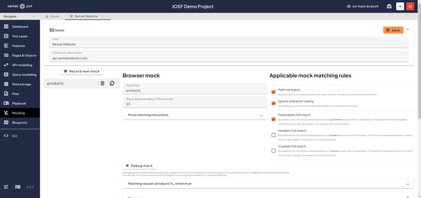The height and width of the screenshot is (198, 421).
Task: Open the documentation icon beside version number
Action: (17, 187)
